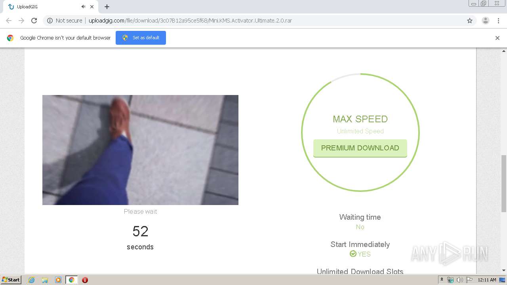Close the UploadGIG tab

[92, 7]
